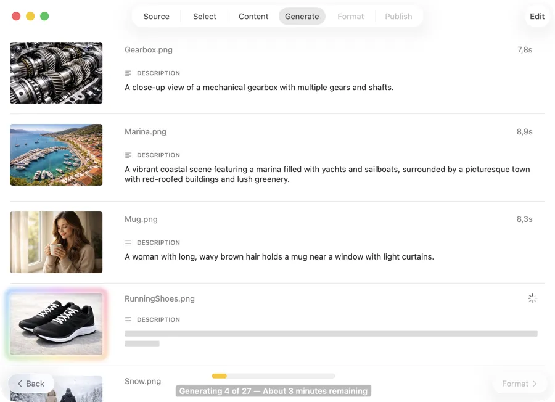The height and width of the screenshot is (402, 555).
Task: Open the Format step
Action: coord(350,17)
